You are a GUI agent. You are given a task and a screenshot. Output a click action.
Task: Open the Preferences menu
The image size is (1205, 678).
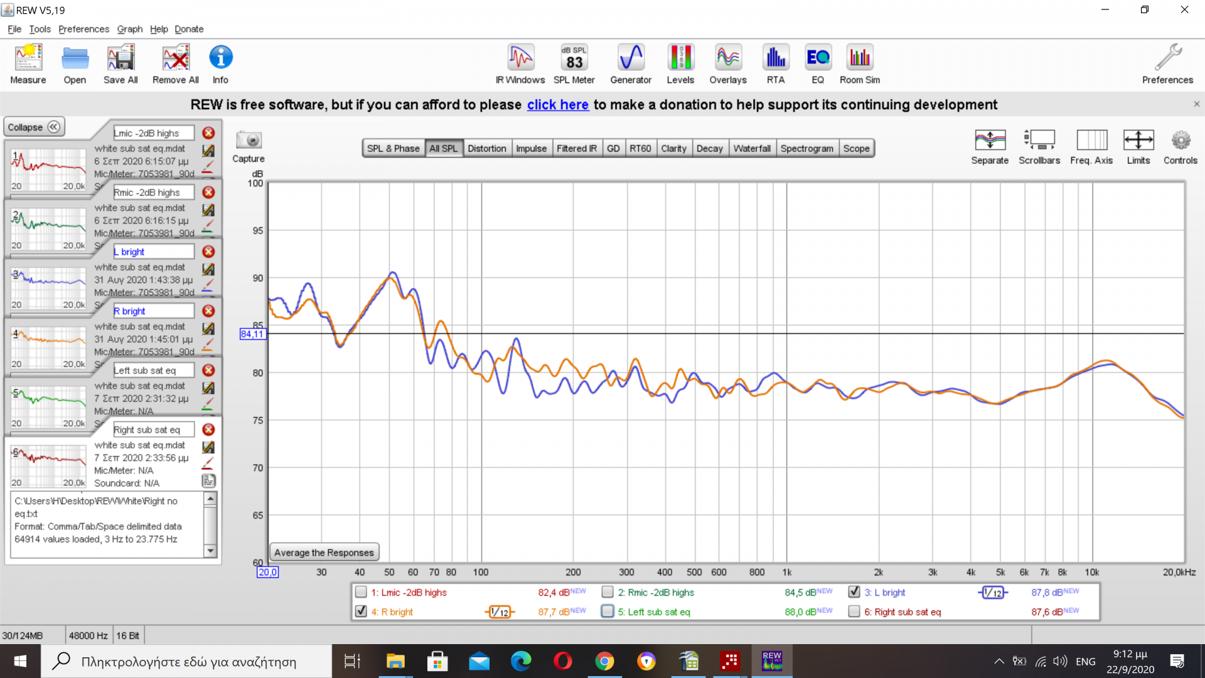pyautogui.click(x=83, y=29)
